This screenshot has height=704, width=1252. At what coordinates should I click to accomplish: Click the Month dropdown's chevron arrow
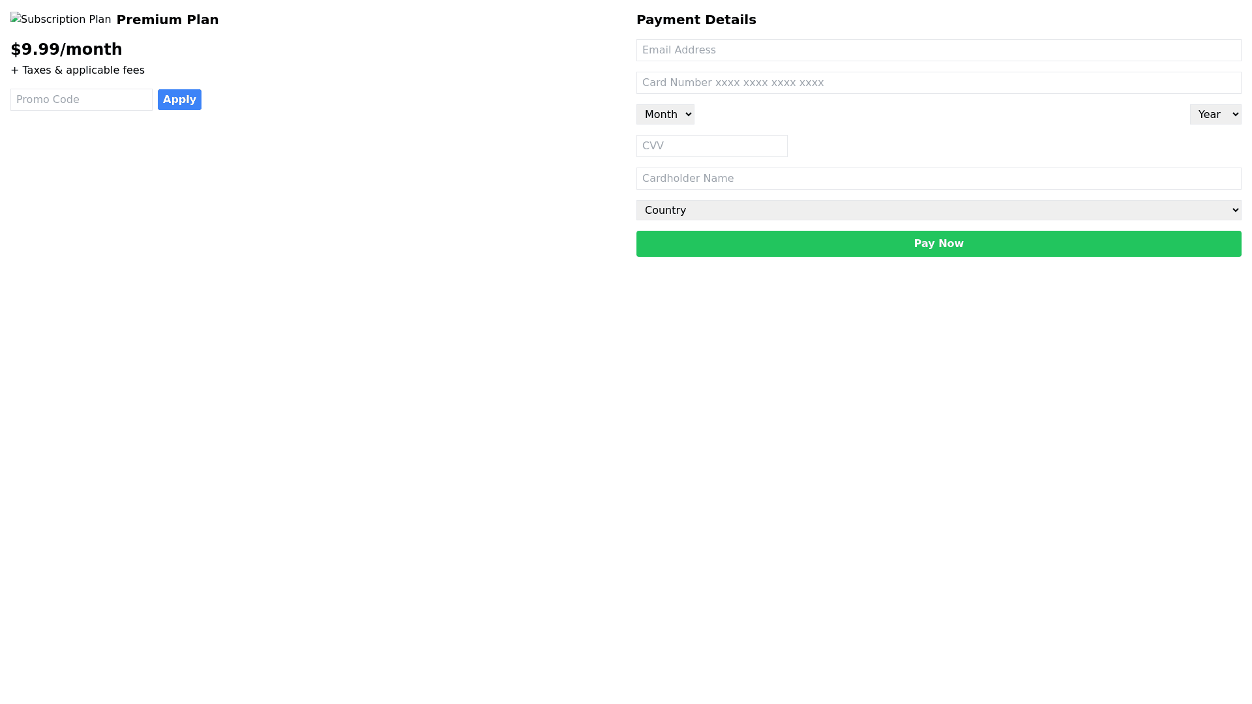[x=689, y=115]
